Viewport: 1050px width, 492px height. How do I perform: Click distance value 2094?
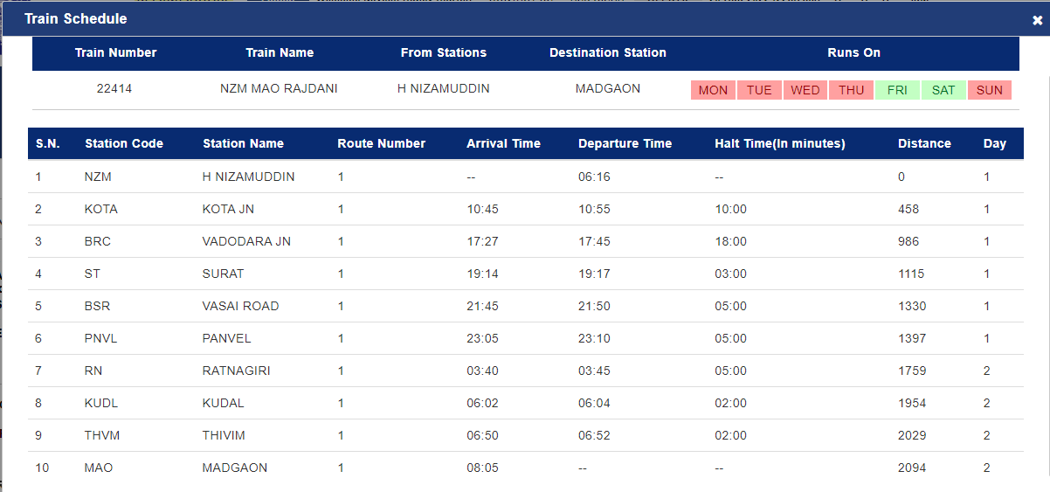912,468
